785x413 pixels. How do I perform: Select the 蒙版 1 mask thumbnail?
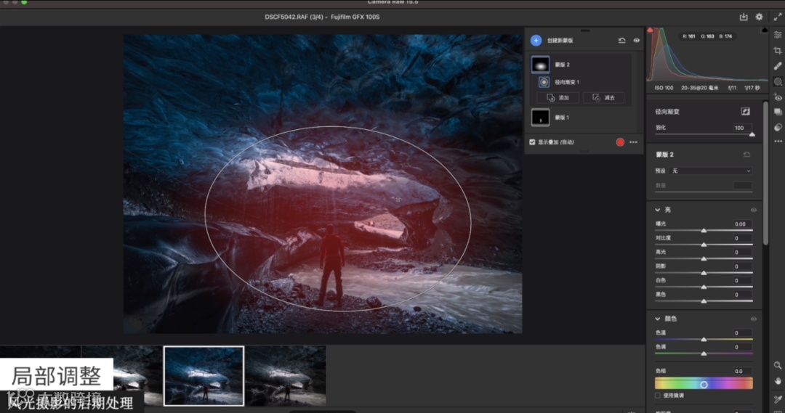(x=540, y=118)
